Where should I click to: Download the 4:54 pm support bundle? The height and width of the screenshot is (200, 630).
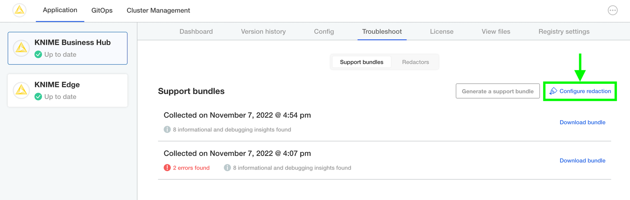pos(582,122)
